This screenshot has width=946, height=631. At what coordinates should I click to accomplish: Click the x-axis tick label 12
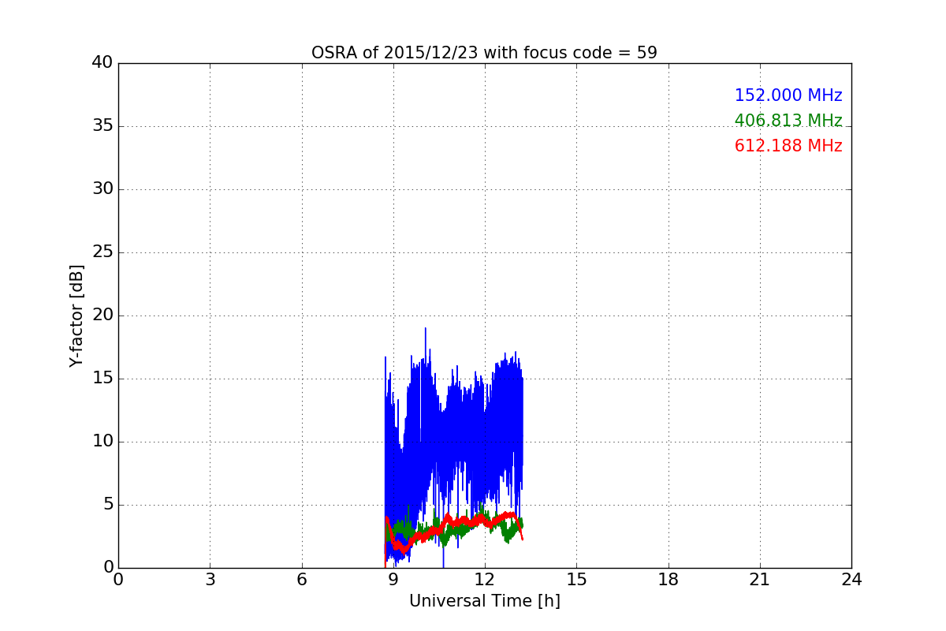(x=484, y=580)
